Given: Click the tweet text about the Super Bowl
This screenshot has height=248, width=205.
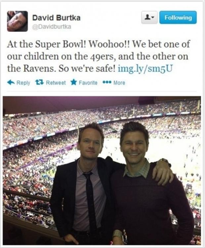Looking at the screenshot, I should click(x=99, y=56).
